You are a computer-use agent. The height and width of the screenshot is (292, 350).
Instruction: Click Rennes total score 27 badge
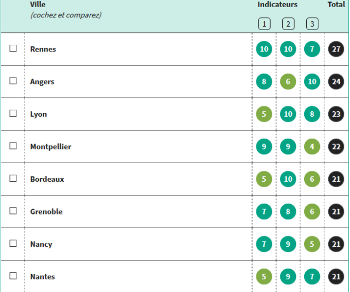336,49
